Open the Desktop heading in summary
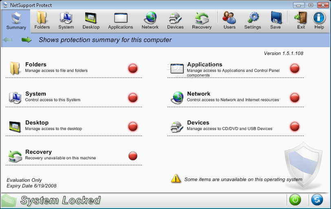Viewport: 331px width, 209px height. 37,123
